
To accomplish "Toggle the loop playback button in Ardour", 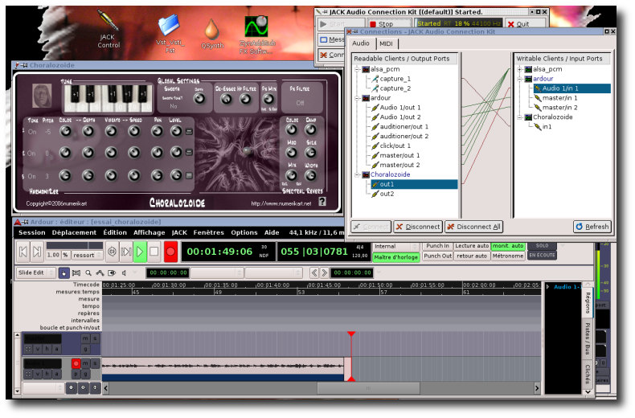I will coord(113,252).
